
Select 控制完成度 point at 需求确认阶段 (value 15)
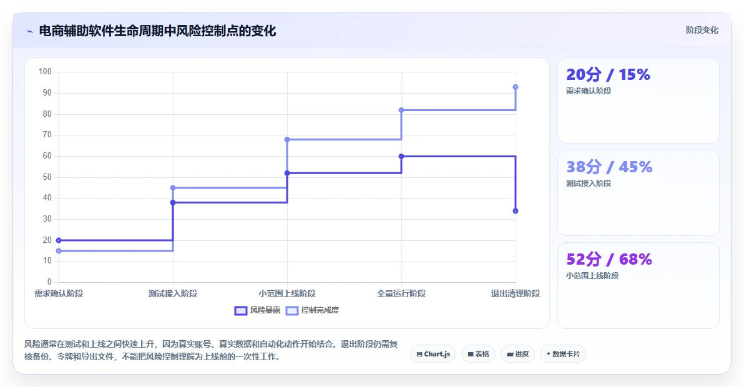(x=59, y=251)
